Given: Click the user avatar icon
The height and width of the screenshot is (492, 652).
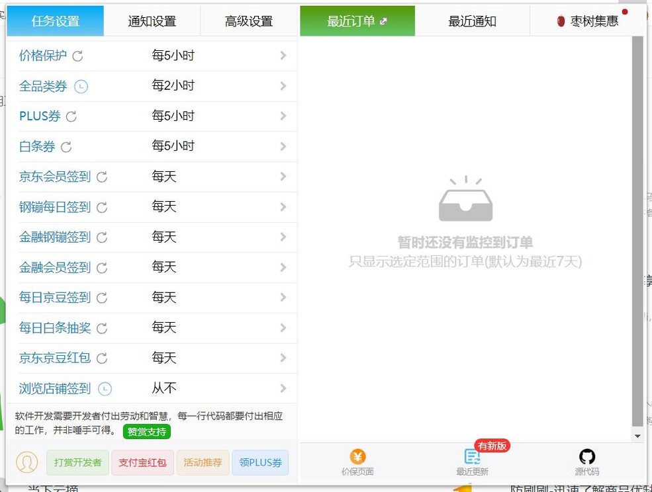Looking at the screenshot, I should 26,462.
